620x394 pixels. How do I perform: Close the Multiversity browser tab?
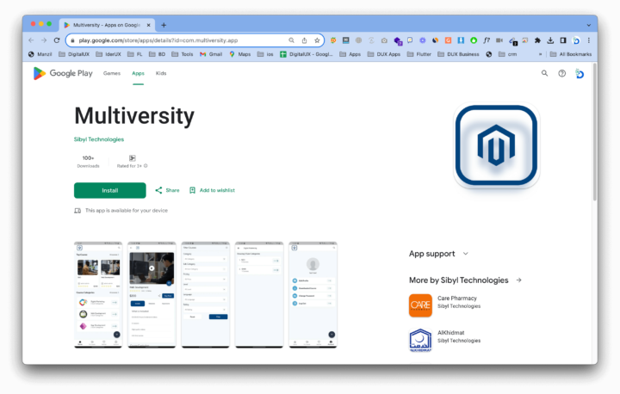pyautogui.click(x=149, y=25)
